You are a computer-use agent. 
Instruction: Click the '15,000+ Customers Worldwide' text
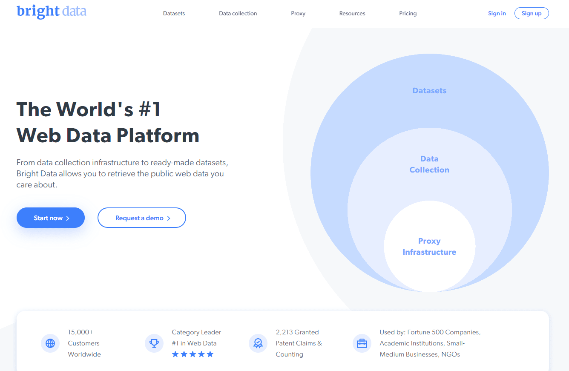[84, 343]
